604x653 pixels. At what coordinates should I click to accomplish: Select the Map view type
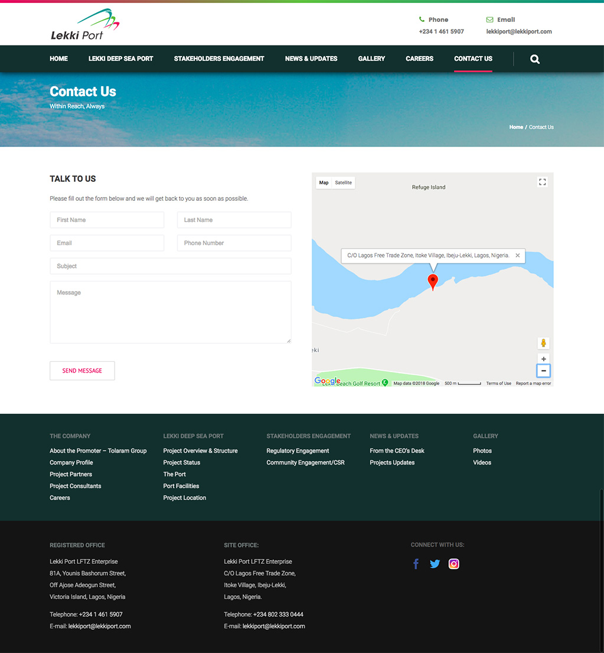(324, 183)
